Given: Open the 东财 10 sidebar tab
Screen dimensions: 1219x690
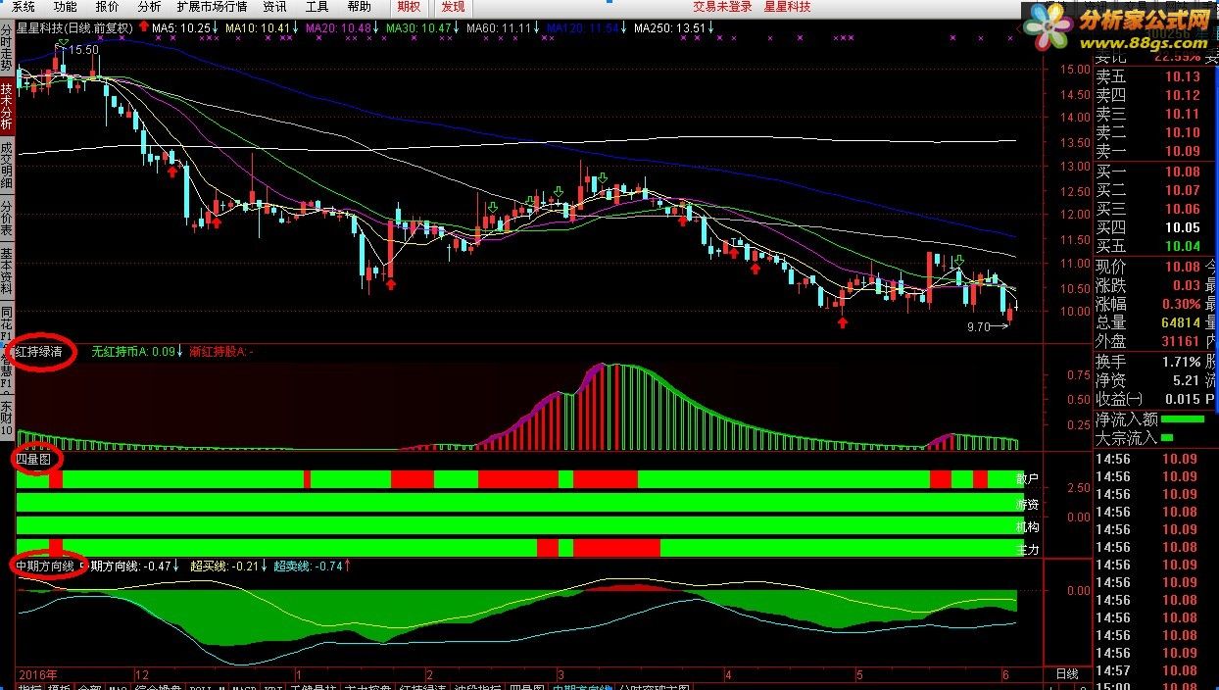Looking at the screenshot, I should 7,419.
